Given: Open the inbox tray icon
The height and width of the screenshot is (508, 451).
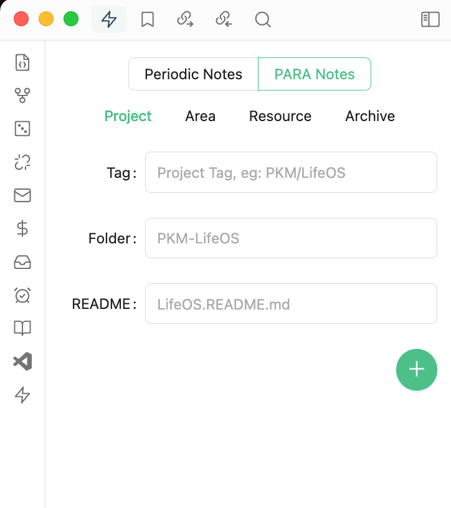Looking at the screenshot, I should tap(22, 262).
